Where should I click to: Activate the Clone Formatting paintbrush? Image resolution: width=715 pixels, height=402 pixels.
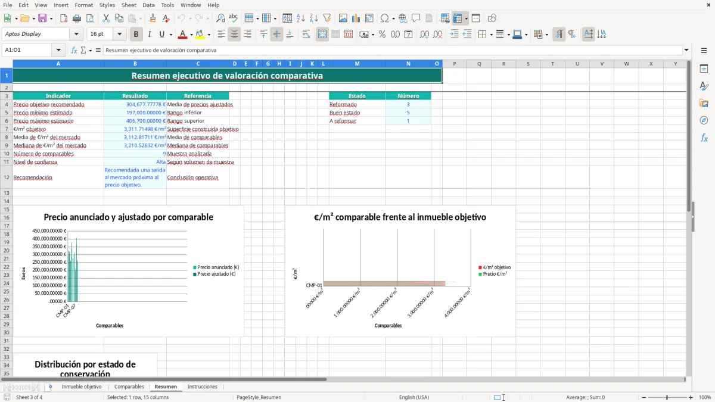coord(153,18)
